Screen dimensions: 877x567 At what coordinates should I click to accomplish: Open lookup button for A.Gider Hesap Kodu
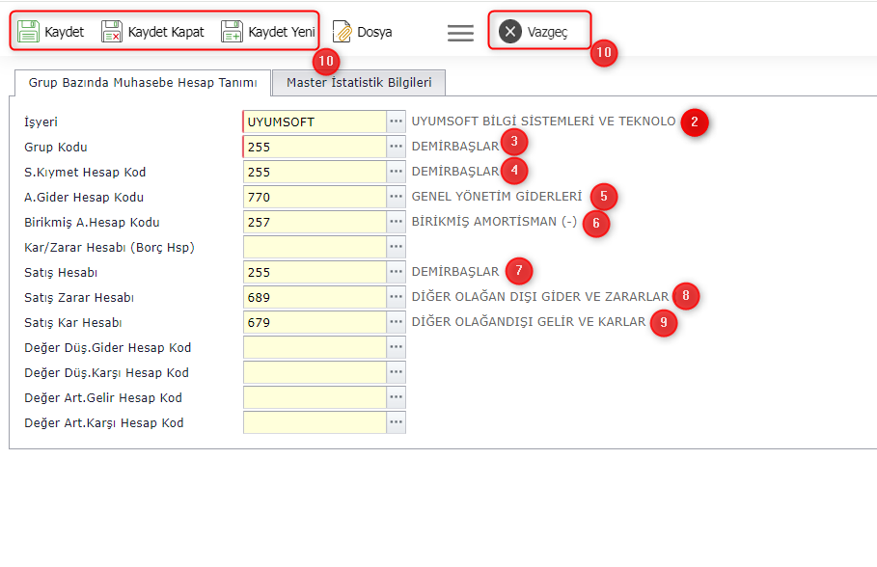(x=396, y=197)
